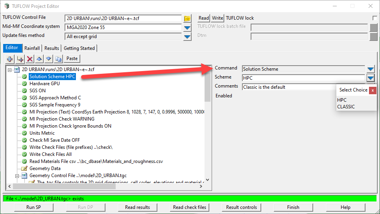Click the blue plus add command icon

(10, 59)
